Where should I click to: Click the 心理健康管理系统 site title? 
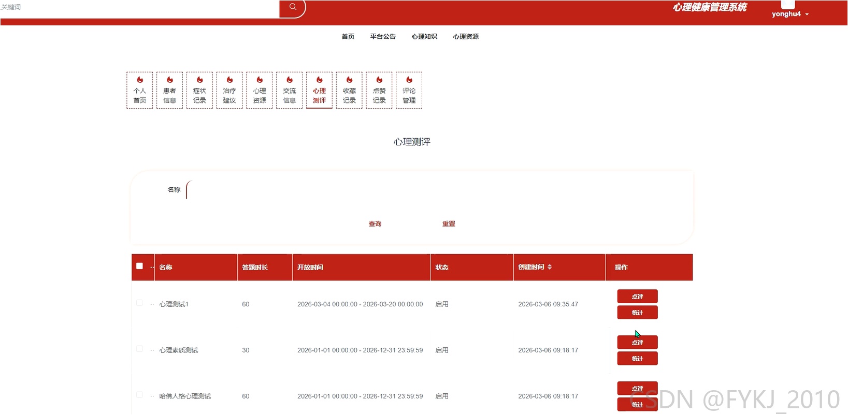click(x=710, y=7)
